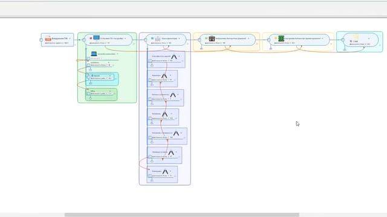Toggle checkbox of sixth lambda sub-node
Image resolution: width=387 pixels, height=217 pixels.
coord(150,157)
